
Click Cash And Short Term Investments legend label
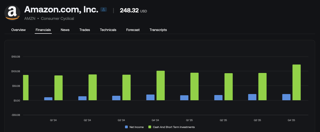(174, 127)
